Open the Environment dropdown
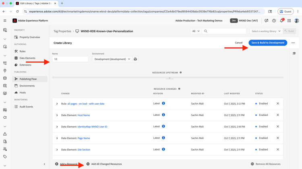This screenshot has height=169, width=302. click(x=112, y=59)
